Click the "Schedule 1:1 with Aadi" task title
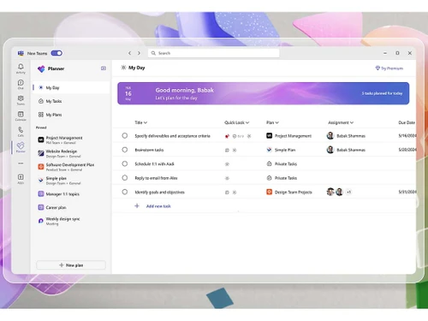 (x=154, y=163)
